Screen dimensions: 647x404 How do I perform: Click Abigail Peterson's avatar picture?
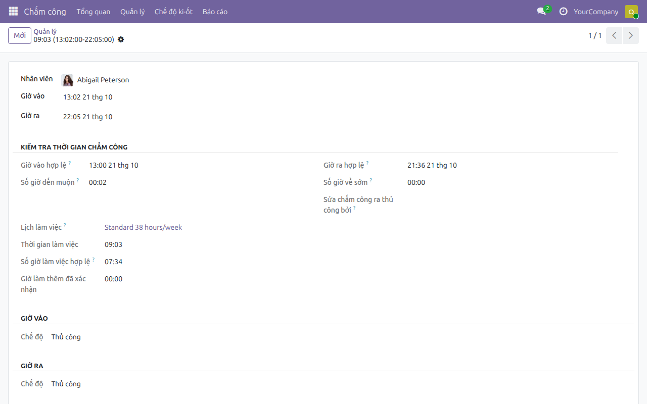tap(67, 80)
